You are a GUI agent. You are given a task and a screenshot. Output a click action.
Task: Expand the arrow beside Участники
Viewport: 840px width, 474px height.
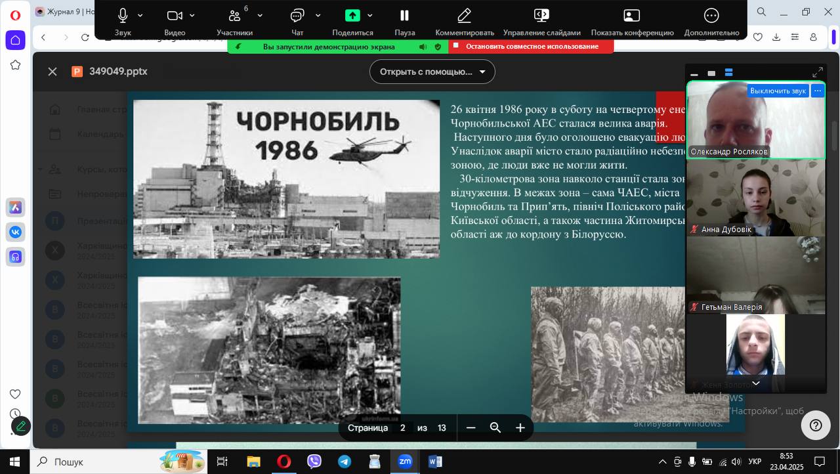[260, 15]
